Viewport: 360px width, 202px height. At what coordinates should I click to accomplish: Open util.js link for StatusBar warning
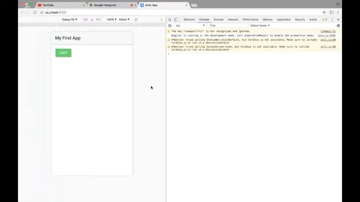point(328,40)
